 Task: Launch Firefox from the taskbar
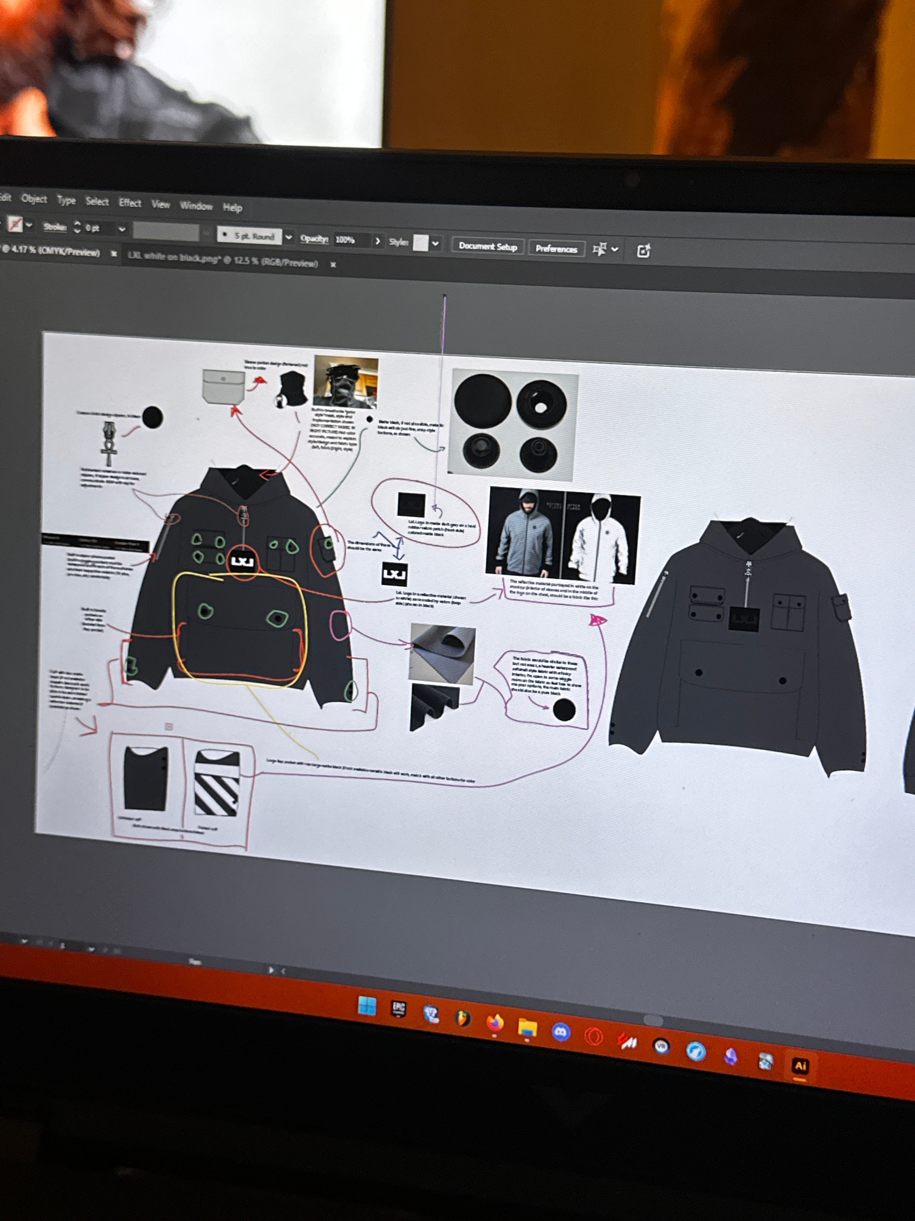click(x=495, y=1023)
